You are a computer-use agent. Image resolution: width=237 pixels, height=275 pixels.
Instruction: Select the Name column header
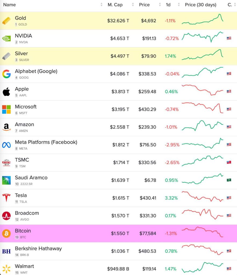coord(9,5)
